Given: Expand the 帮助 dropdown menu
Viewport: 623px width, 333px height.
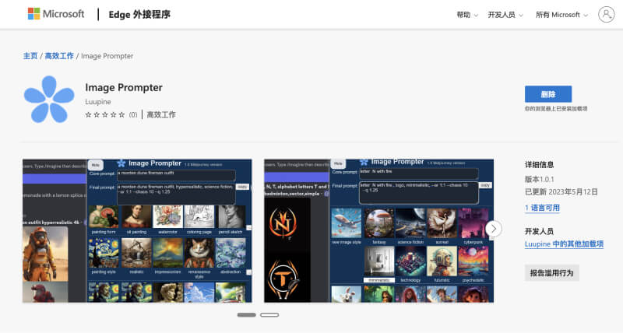Looking at the screenshot, I should click(467, 15).
